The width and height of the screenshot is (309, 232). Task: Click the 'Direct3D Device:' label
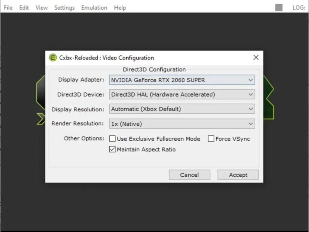coord(81,94)
